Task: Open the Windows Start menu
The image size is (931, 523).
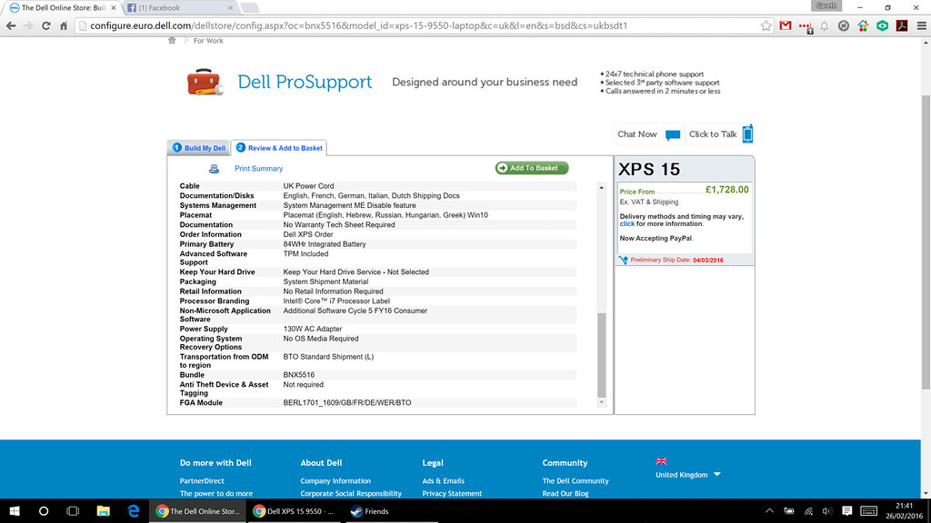Action: pos(15,511)
